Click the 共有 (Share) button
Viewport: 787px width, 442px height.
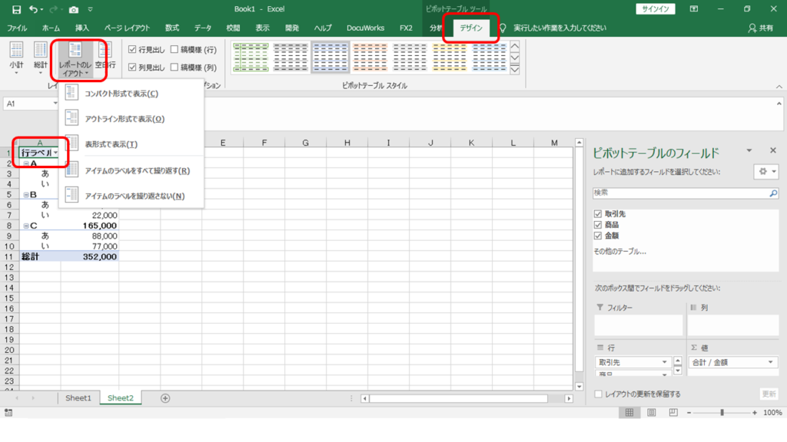click(760, 28)
